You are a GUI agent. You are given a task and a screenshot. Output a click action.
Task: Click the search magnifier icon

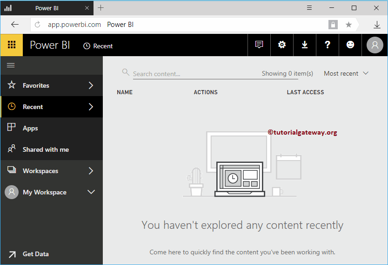[126, 72]
